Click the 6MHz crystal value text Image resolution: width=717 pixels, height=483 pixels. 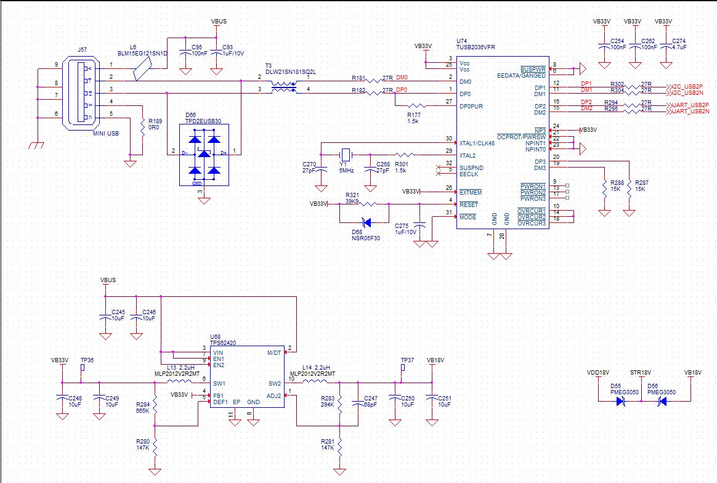(346, 170)
